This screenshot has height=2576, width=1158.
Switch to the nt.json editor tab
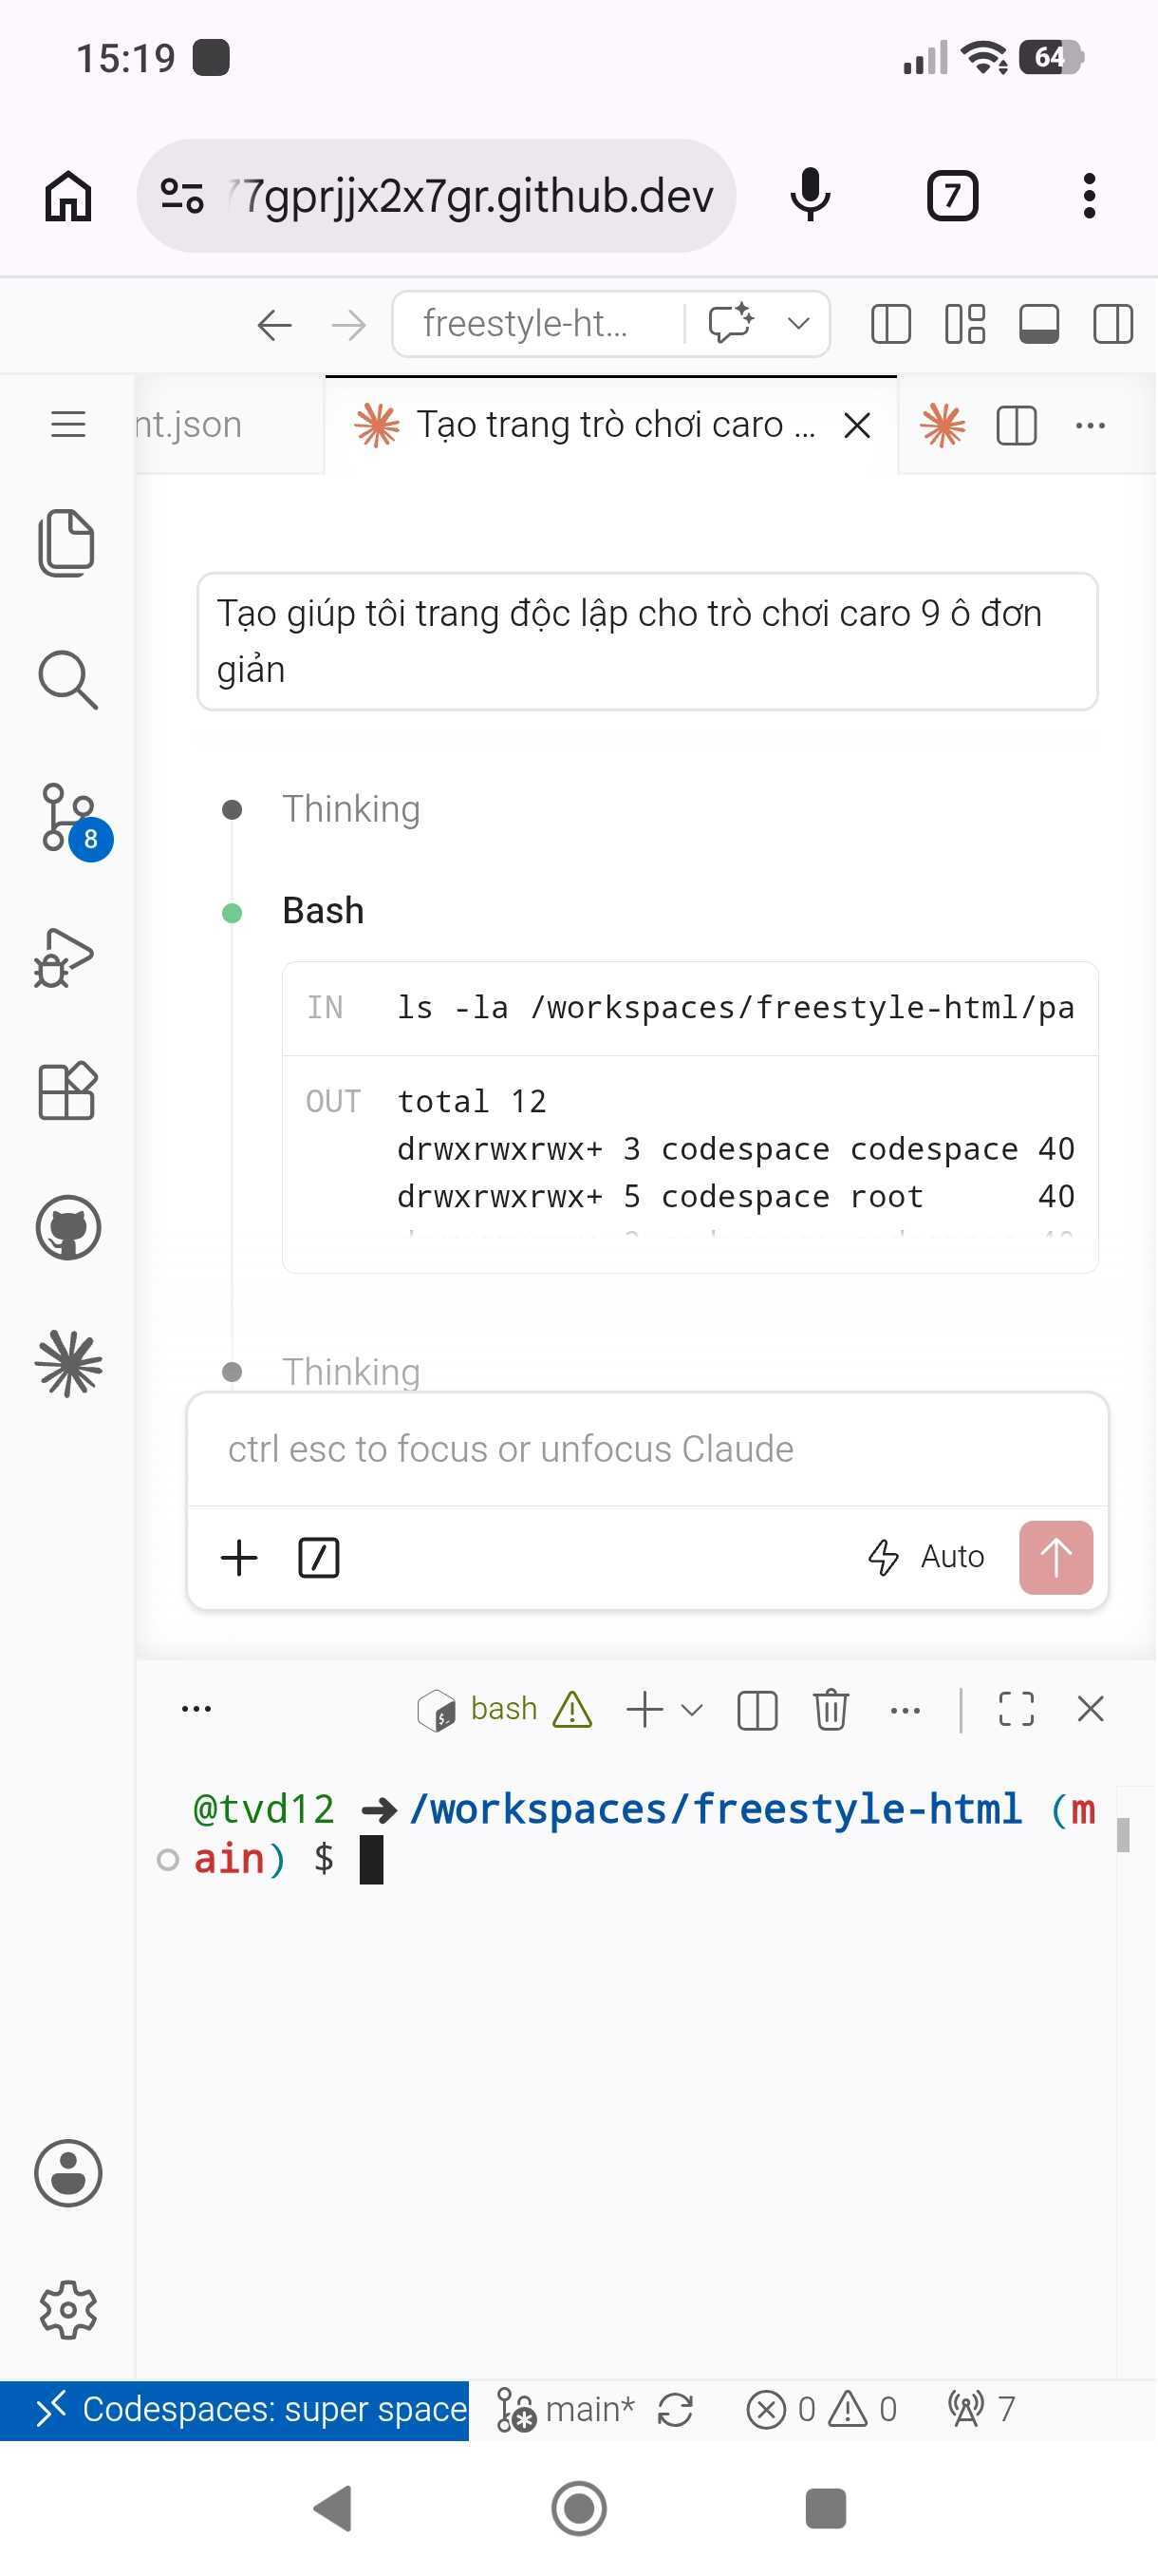(x=229, y=425)
